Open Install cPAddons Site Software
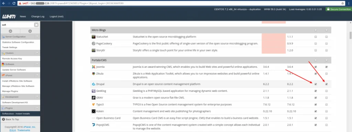The image size is (352, 132). (x=17, y=81)
